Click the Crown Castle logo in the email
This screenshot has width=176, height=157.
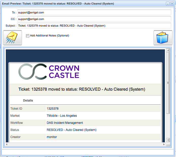[49, 72]
